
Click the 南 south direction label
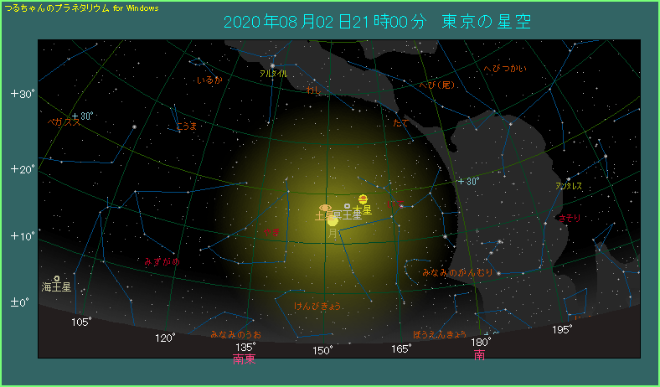(479, 356)
